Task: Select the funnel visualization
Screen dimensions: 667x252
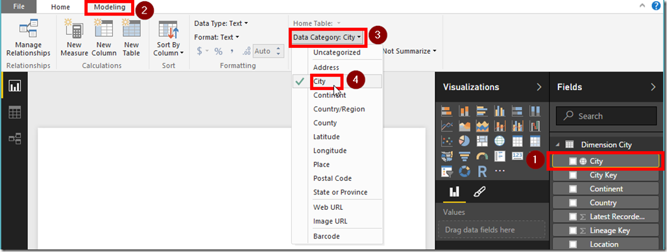Action: click(x=465, y=156)
